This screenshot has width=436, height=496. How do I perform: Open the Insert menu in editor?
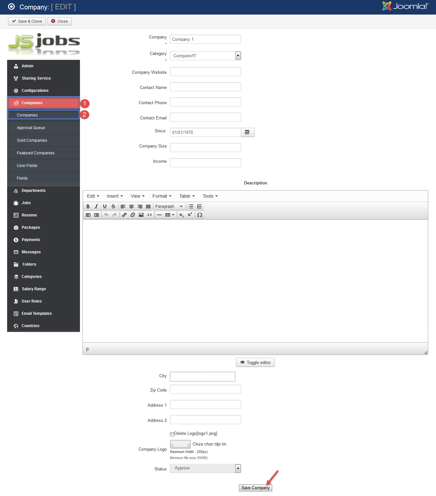[115, 196]
